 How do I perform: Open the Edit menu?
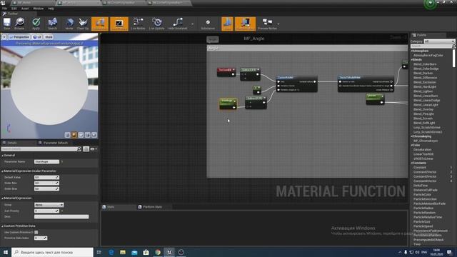pyautogui.click(x=14, y=9)
